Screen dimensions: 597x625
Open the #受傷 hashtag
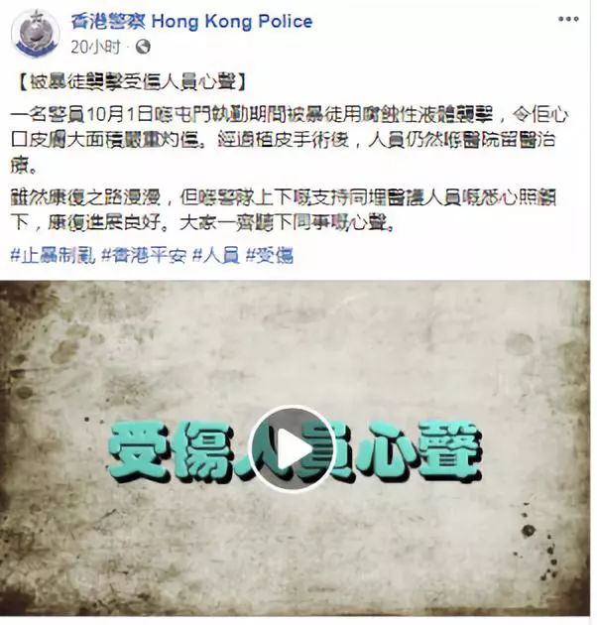pyautogui.click(x=270, y=255)
